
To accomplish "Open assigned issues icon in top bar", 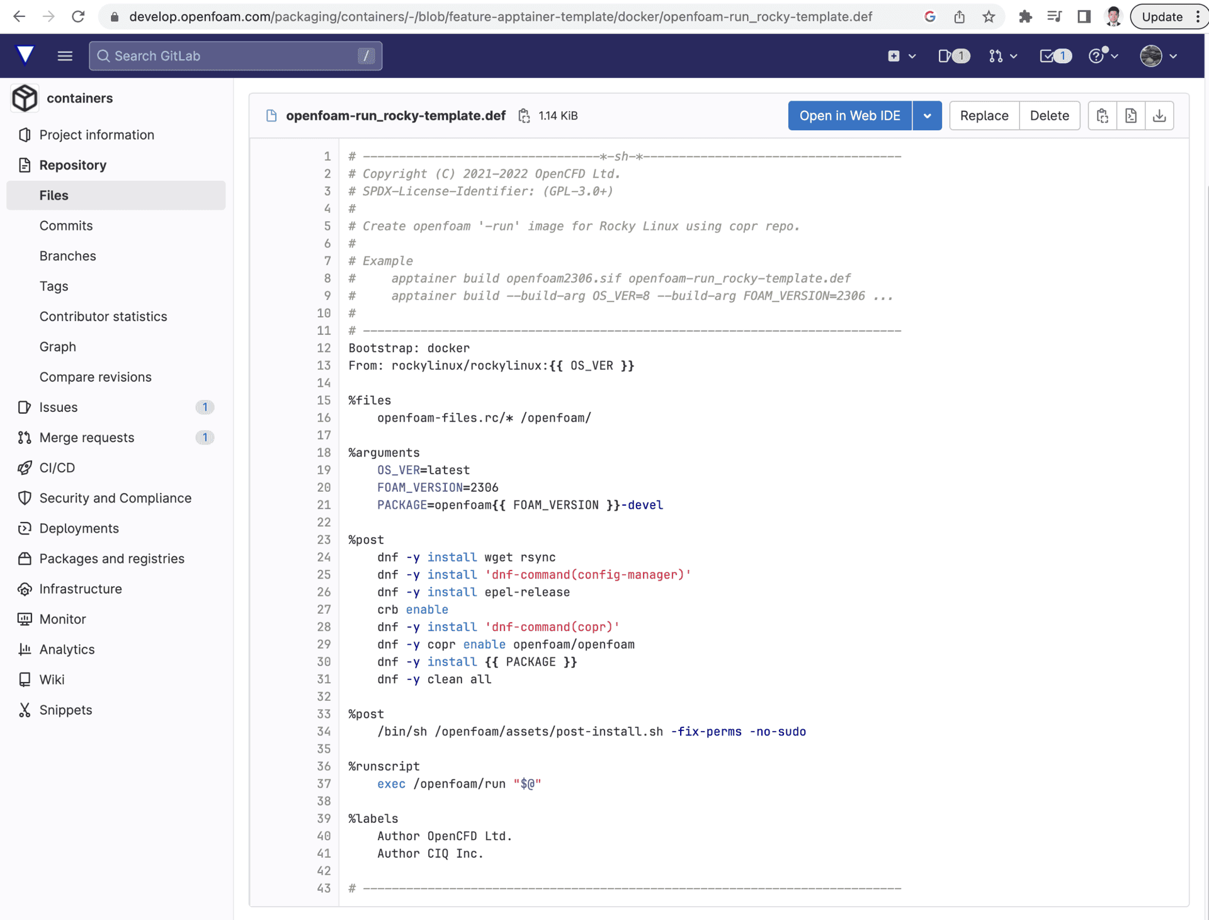I will 945,55.
